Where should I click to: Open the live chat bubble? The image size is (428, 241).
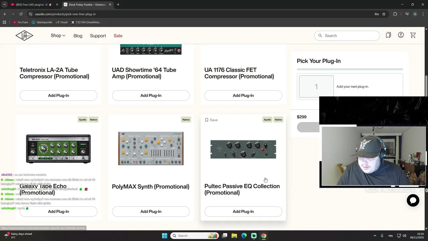413,200
